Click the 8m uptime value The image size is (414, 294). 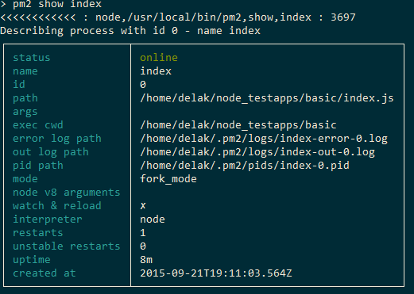pos(146,260)
